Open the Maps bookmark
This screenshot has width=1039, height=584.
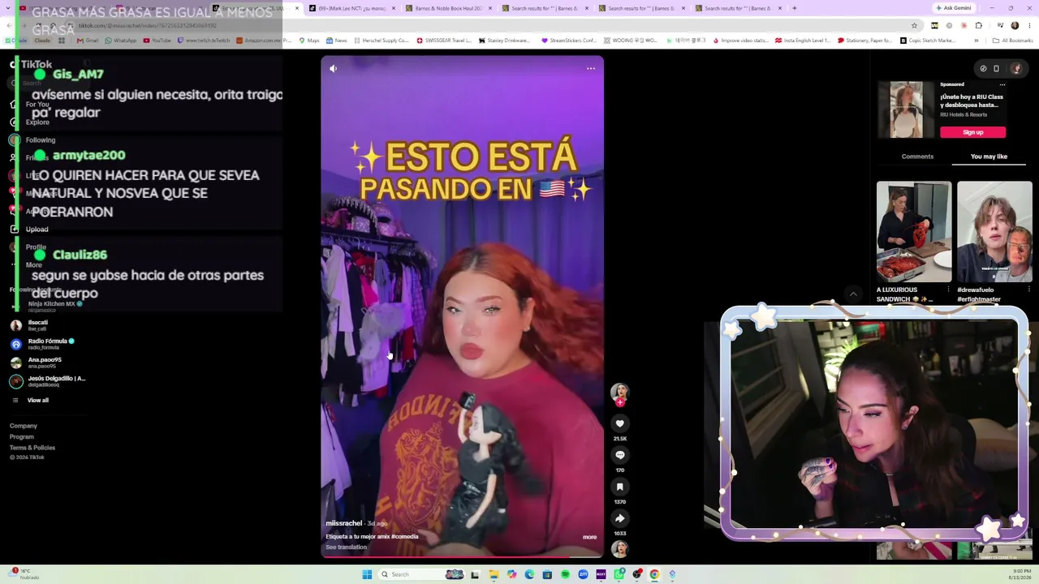308,41
